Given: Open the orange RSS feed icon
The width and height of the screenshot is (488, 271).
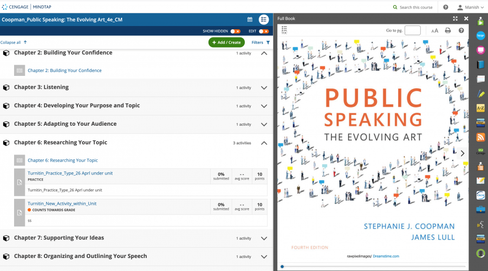Looking at the screenshot, I should pos(480,137).
